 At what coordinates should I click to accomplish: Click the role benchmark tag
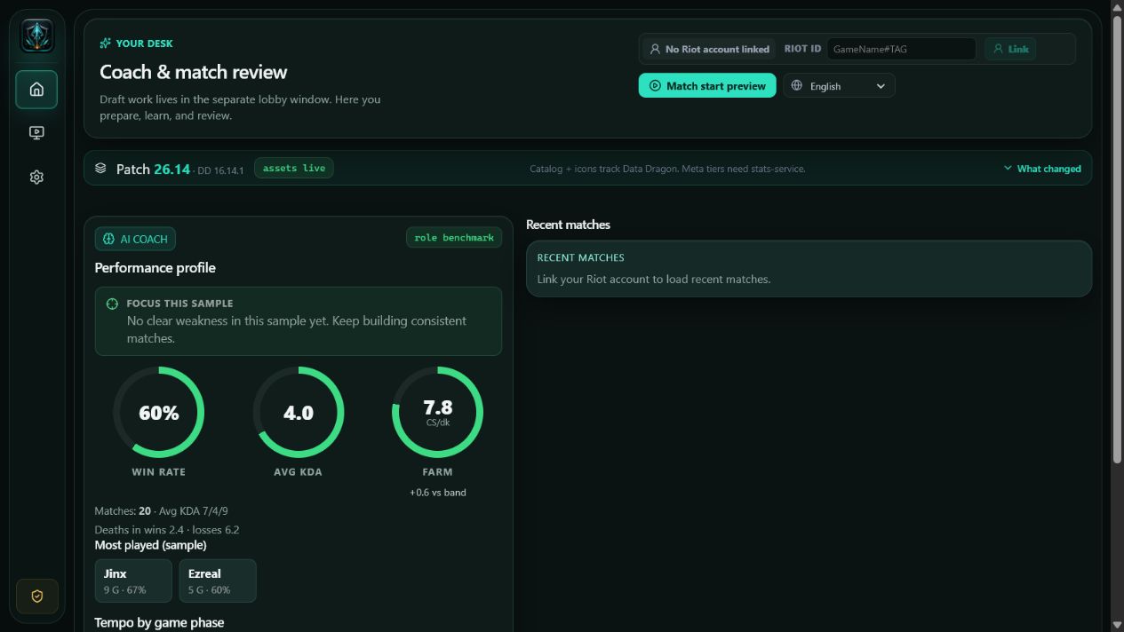454,237
